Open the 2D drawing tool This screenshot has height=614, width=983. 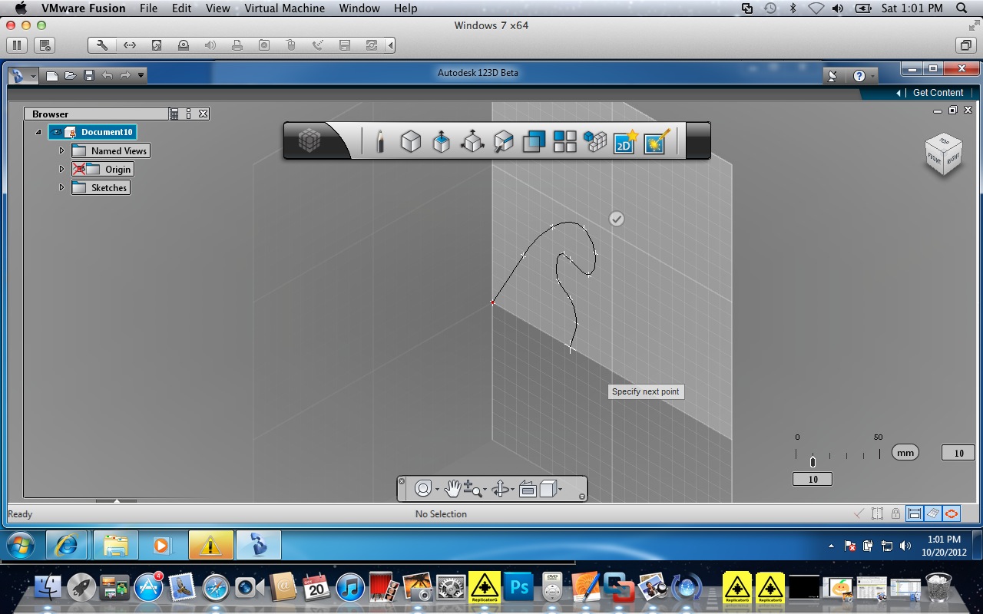point(626,141)
